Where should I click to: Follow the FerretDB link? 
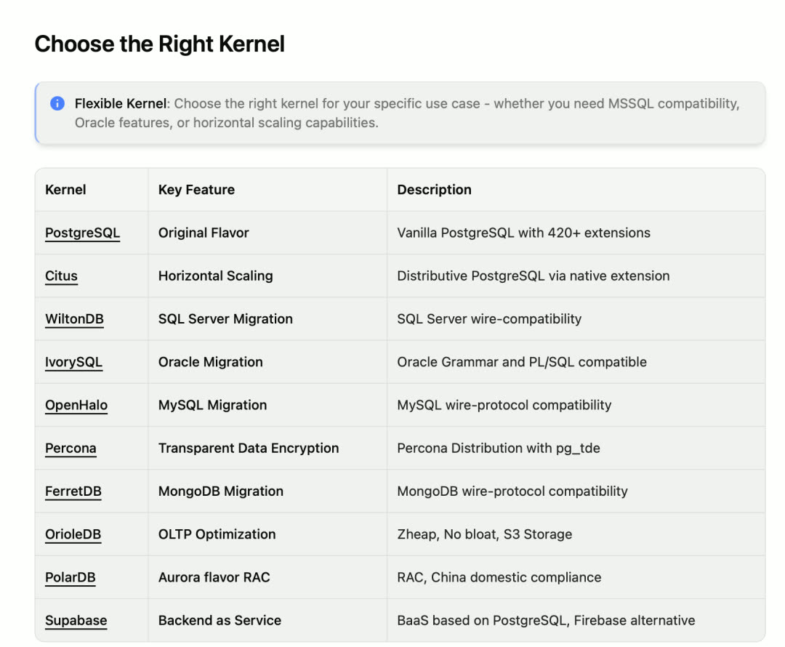coord(73,491)
